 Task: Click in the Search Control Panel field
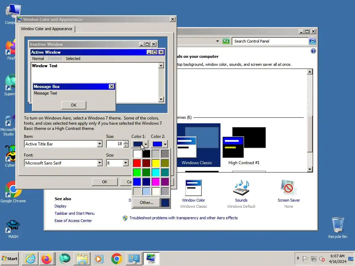tap(270, 41)
